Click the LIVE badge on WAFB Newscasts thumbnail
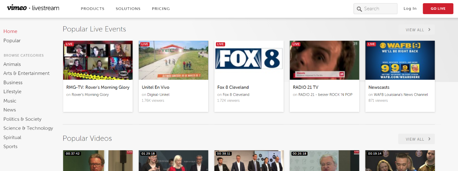 coord(371,44)
